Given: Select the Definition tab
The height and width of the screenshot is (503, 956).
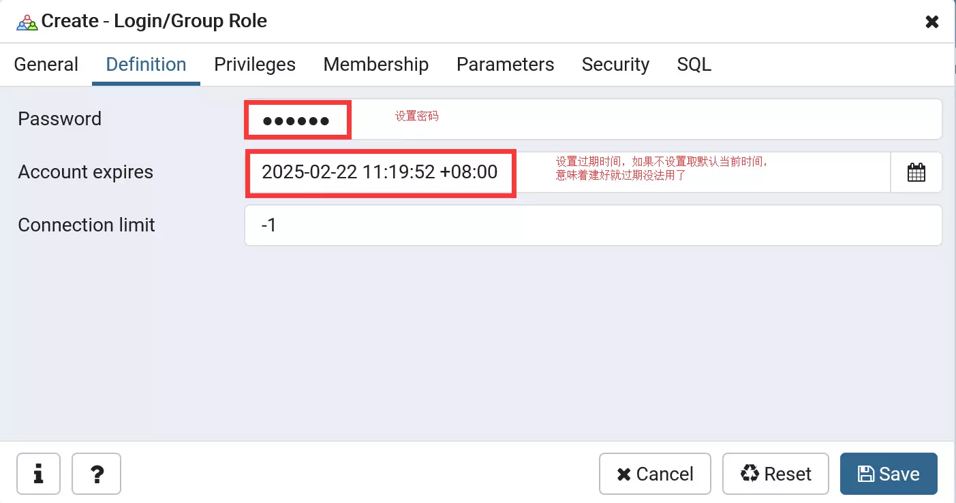Looking at the screenshot, I should click(146, 65).
